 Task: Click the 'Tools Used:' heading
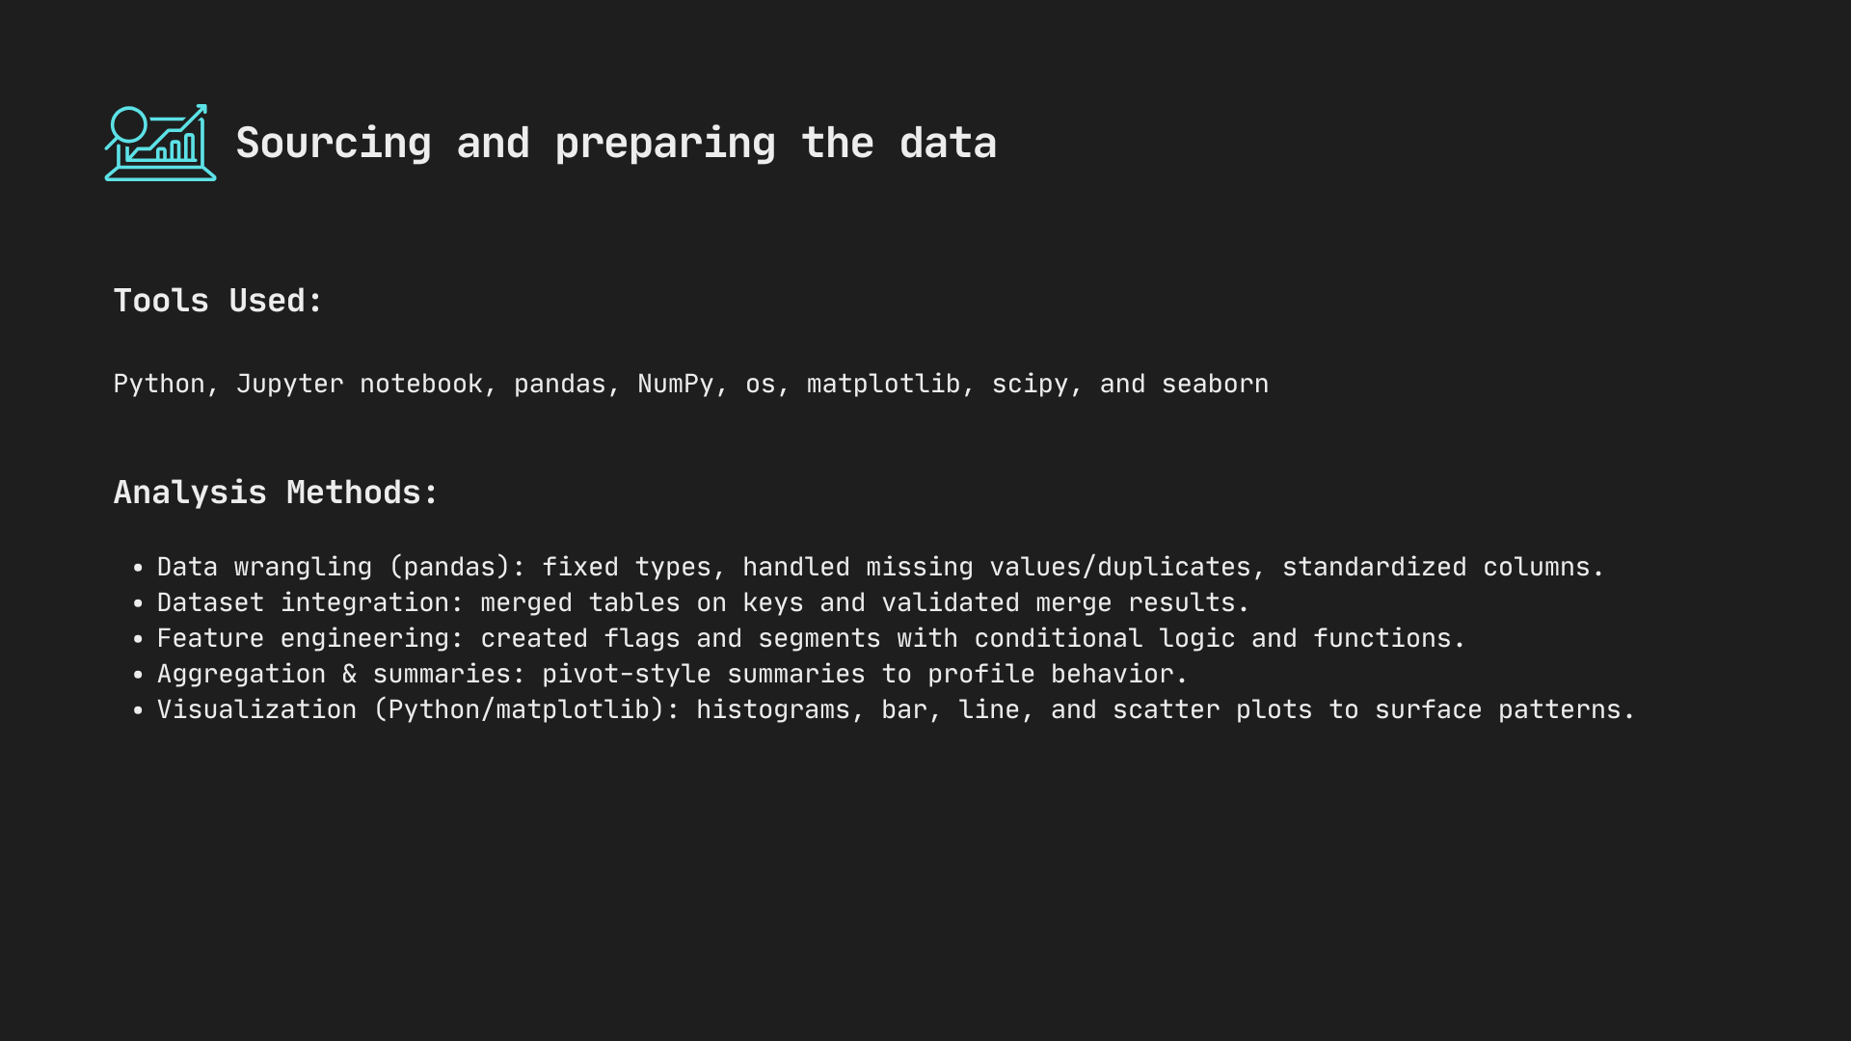point(218,301)
